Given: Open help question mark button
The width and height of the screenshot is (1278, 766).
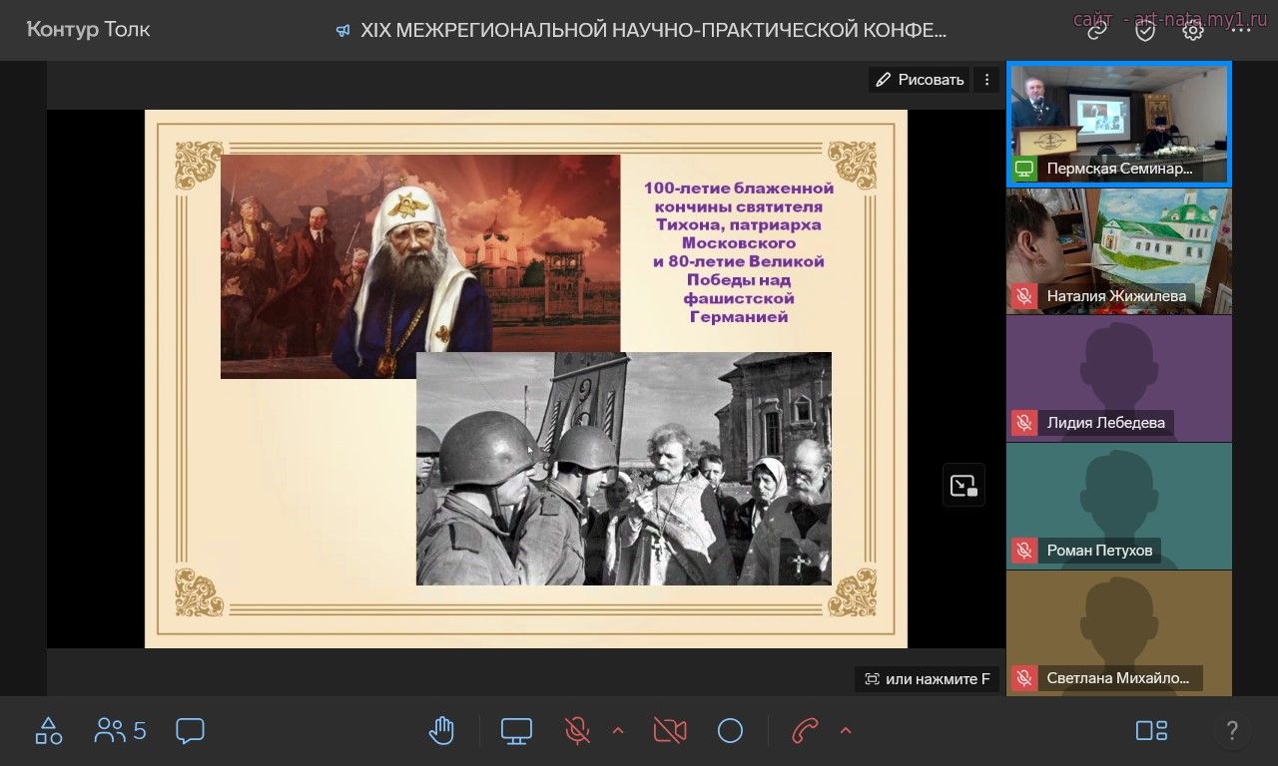Looking at the screenshot, I should click(1232, 731).
